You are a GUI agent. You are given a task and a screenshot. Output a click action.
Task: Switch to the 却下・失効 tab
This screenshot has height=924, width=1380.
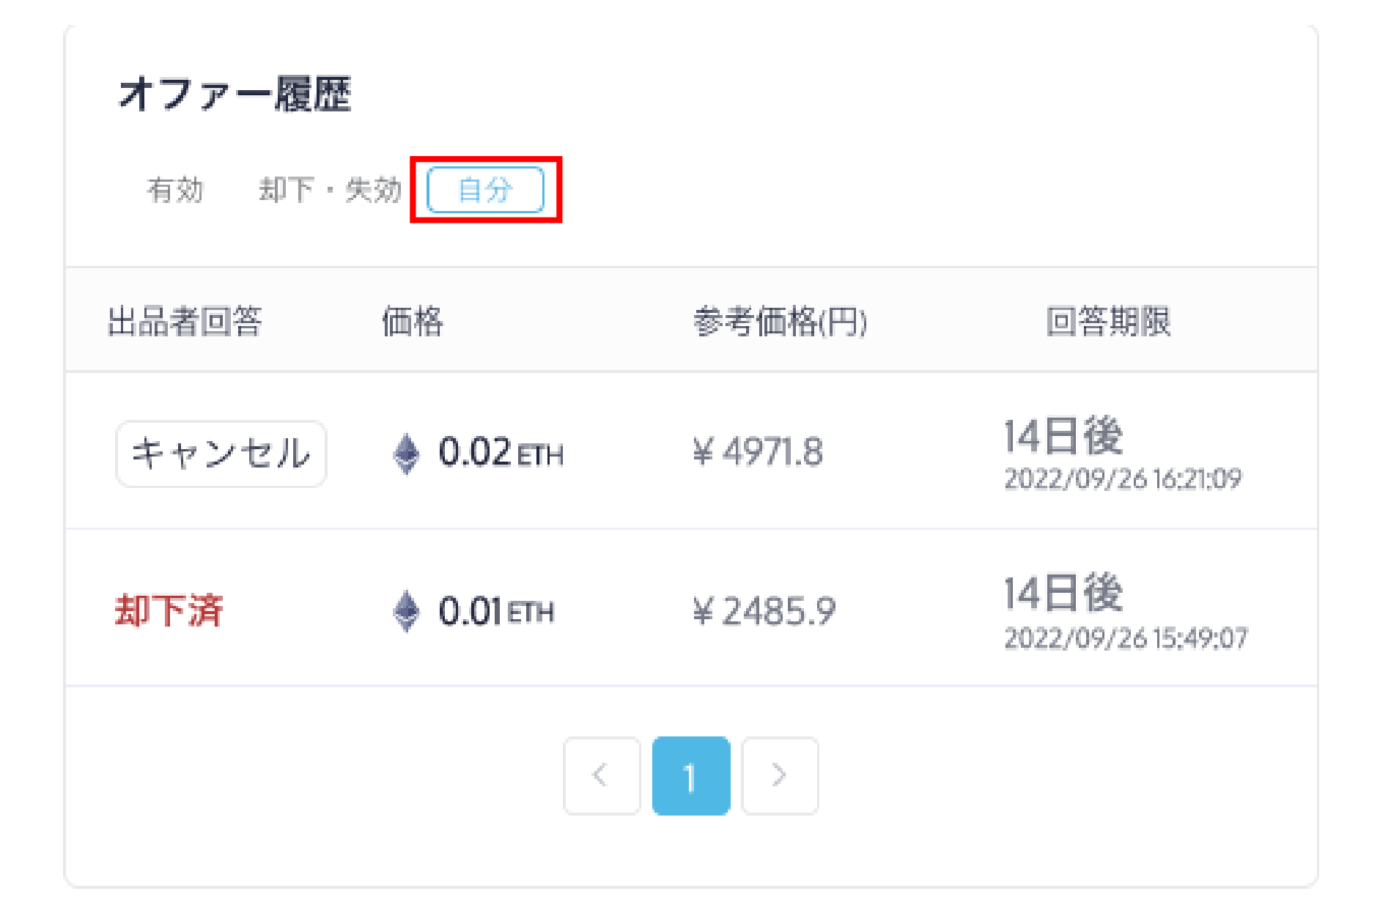330,190
